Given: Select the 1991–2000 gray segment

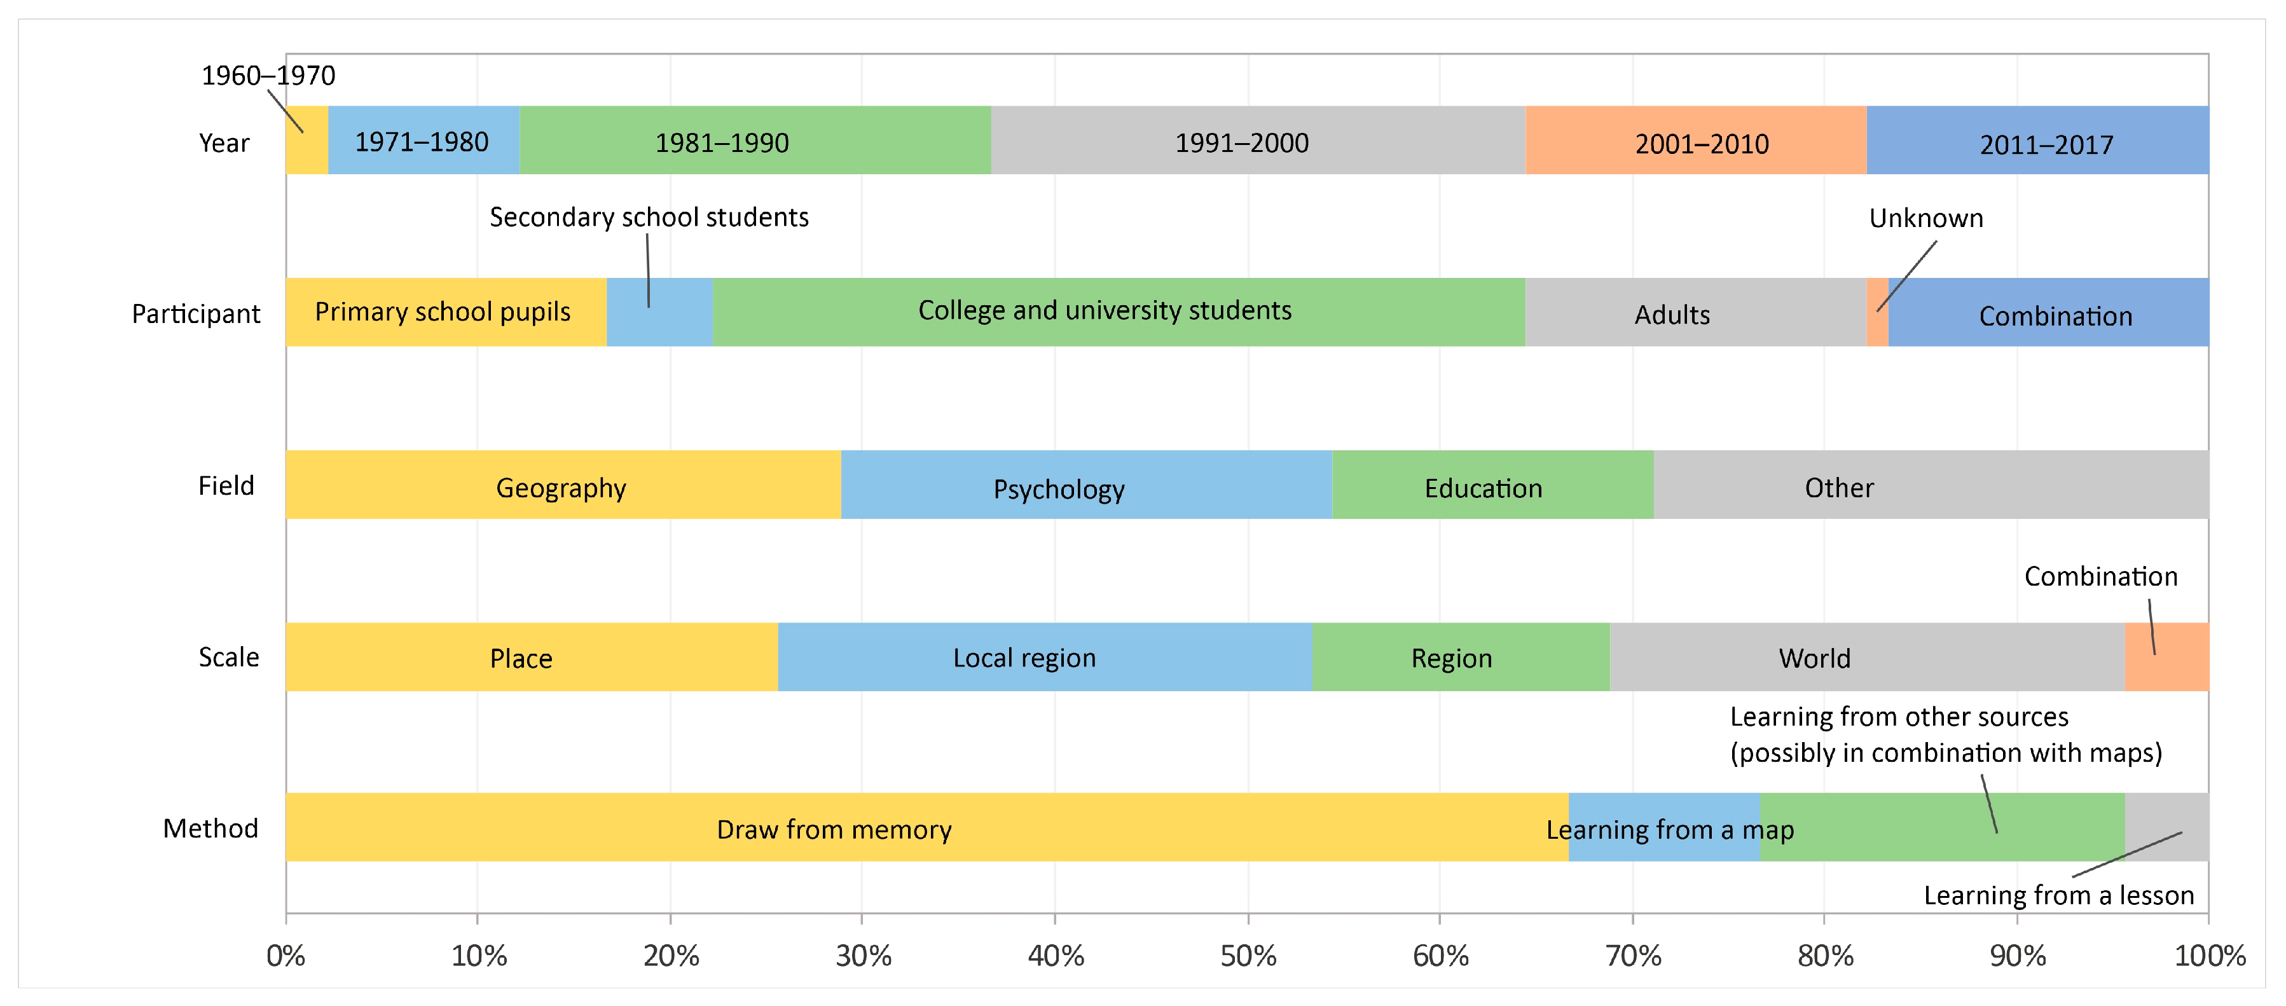Looking at the screenshot, I should click(x=1258, y=140).
